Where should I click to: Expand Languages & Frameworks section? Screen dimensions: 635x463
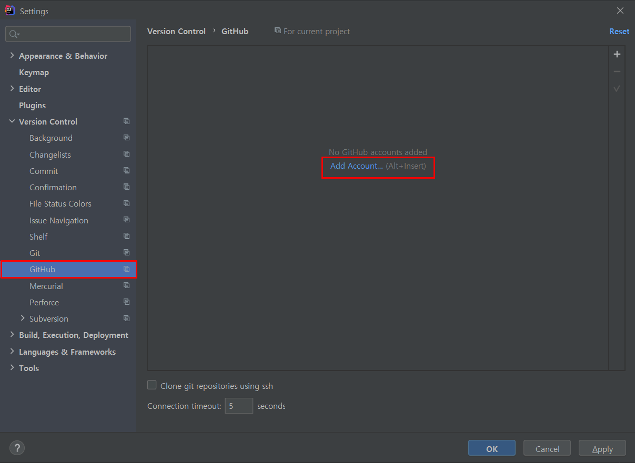point(12,352)
